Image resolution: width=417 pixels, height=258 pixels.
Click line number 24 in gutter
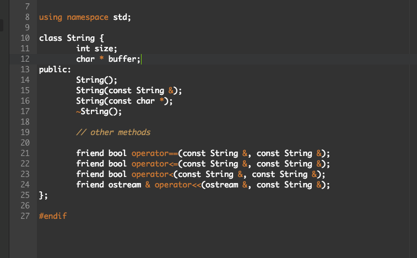pos(25,185)
